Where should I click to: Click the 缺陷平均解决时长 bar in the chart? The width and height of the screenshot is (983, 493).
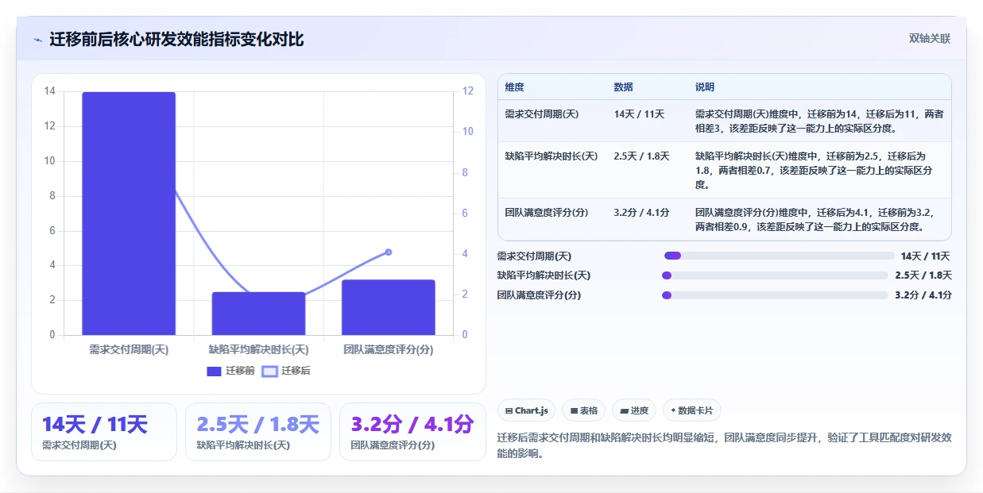click(258, 314)
